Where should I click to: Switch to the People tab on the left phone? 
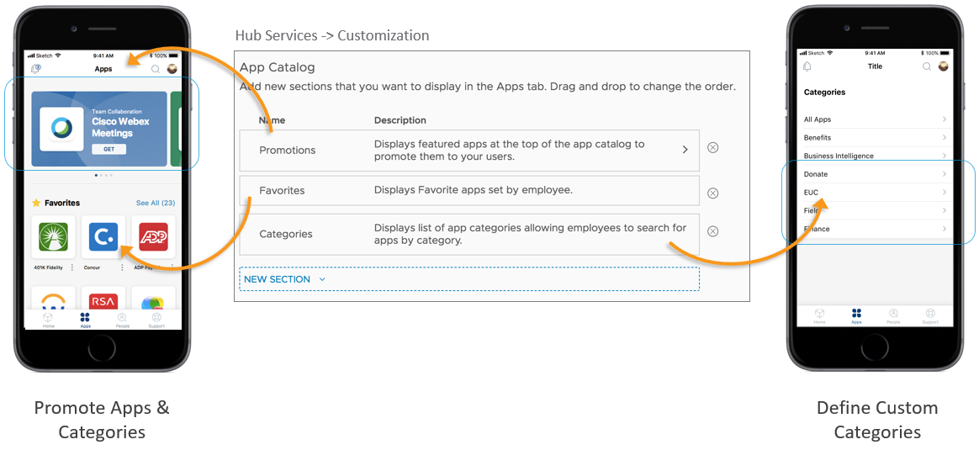[122, 320]
